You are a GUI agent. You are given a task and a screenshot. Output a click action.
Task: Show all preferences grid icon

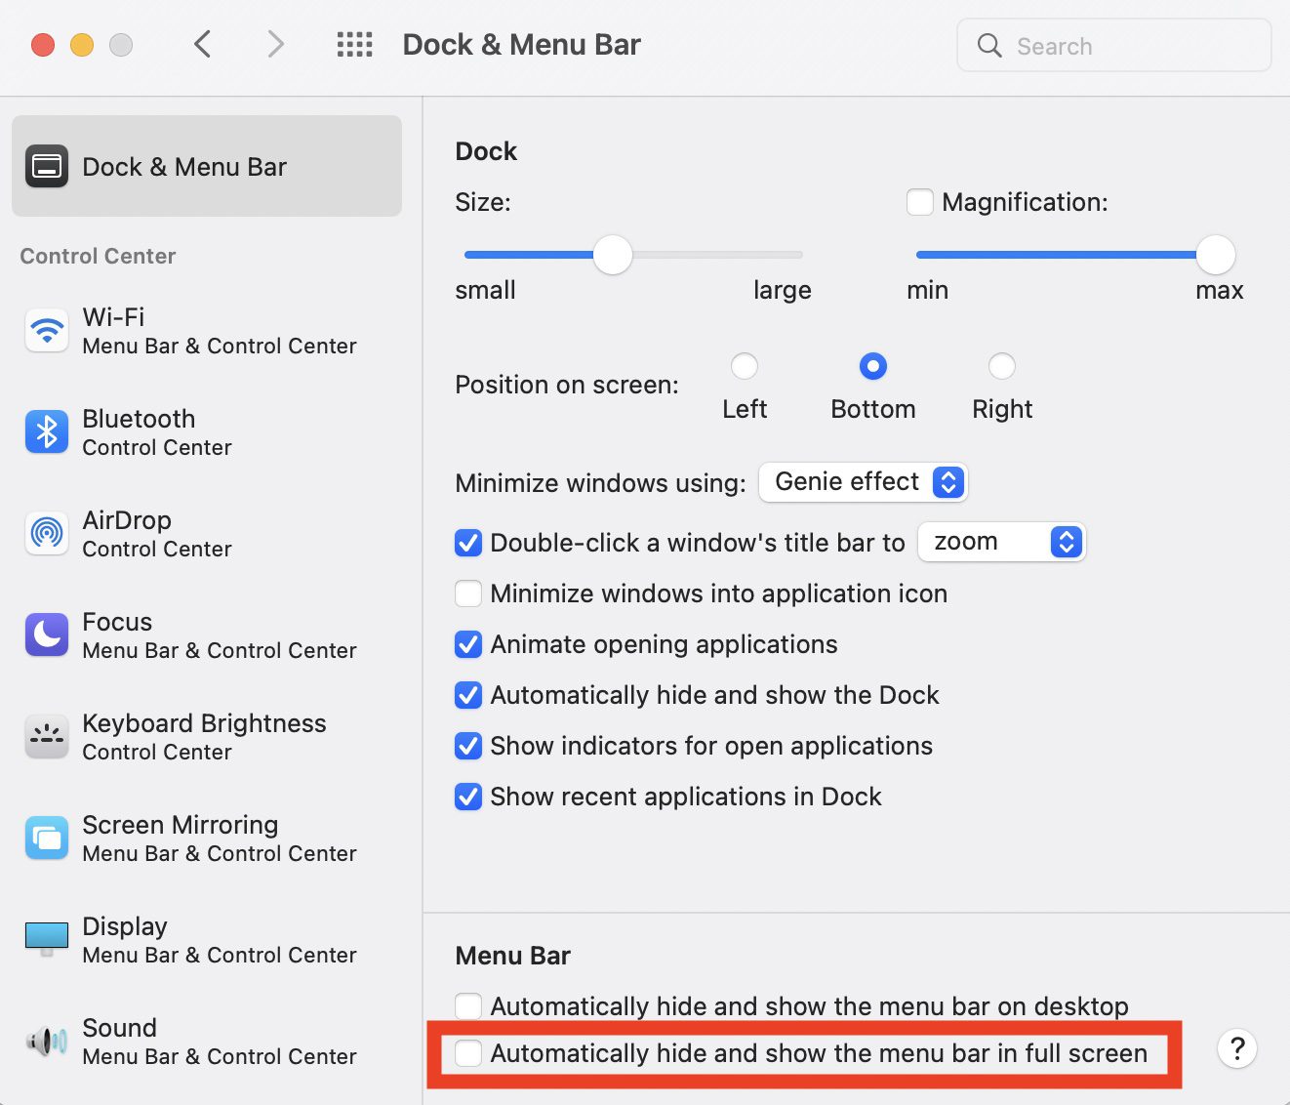point(354,45)
